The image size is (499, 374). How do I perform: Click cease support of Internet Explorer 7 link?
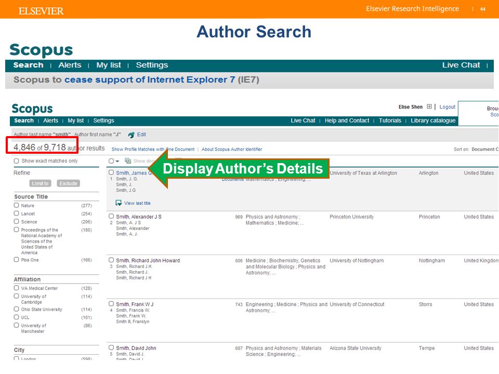click(x=150, y=79)
